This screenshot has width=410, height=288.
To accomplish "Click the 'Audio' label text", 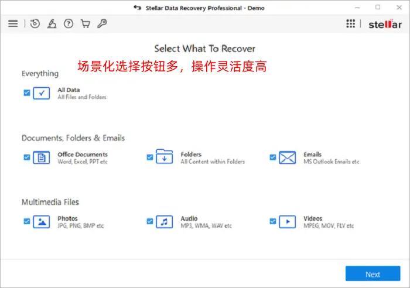I will tap(189, 218).
